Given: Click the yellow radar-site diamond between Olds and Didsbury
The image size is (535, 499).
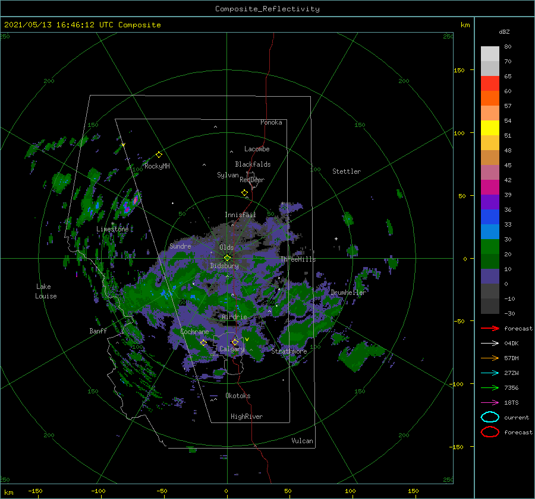Looking at the screenshot, I should pos(227,258).
